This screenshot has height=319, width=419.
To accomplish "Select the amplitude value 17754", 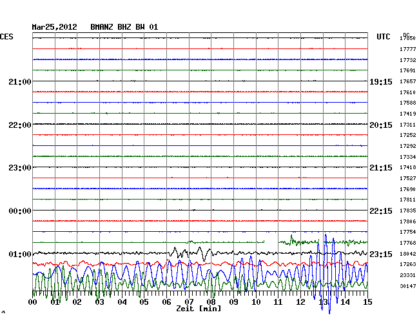I will pyautogui.click(x=408, y=232).
